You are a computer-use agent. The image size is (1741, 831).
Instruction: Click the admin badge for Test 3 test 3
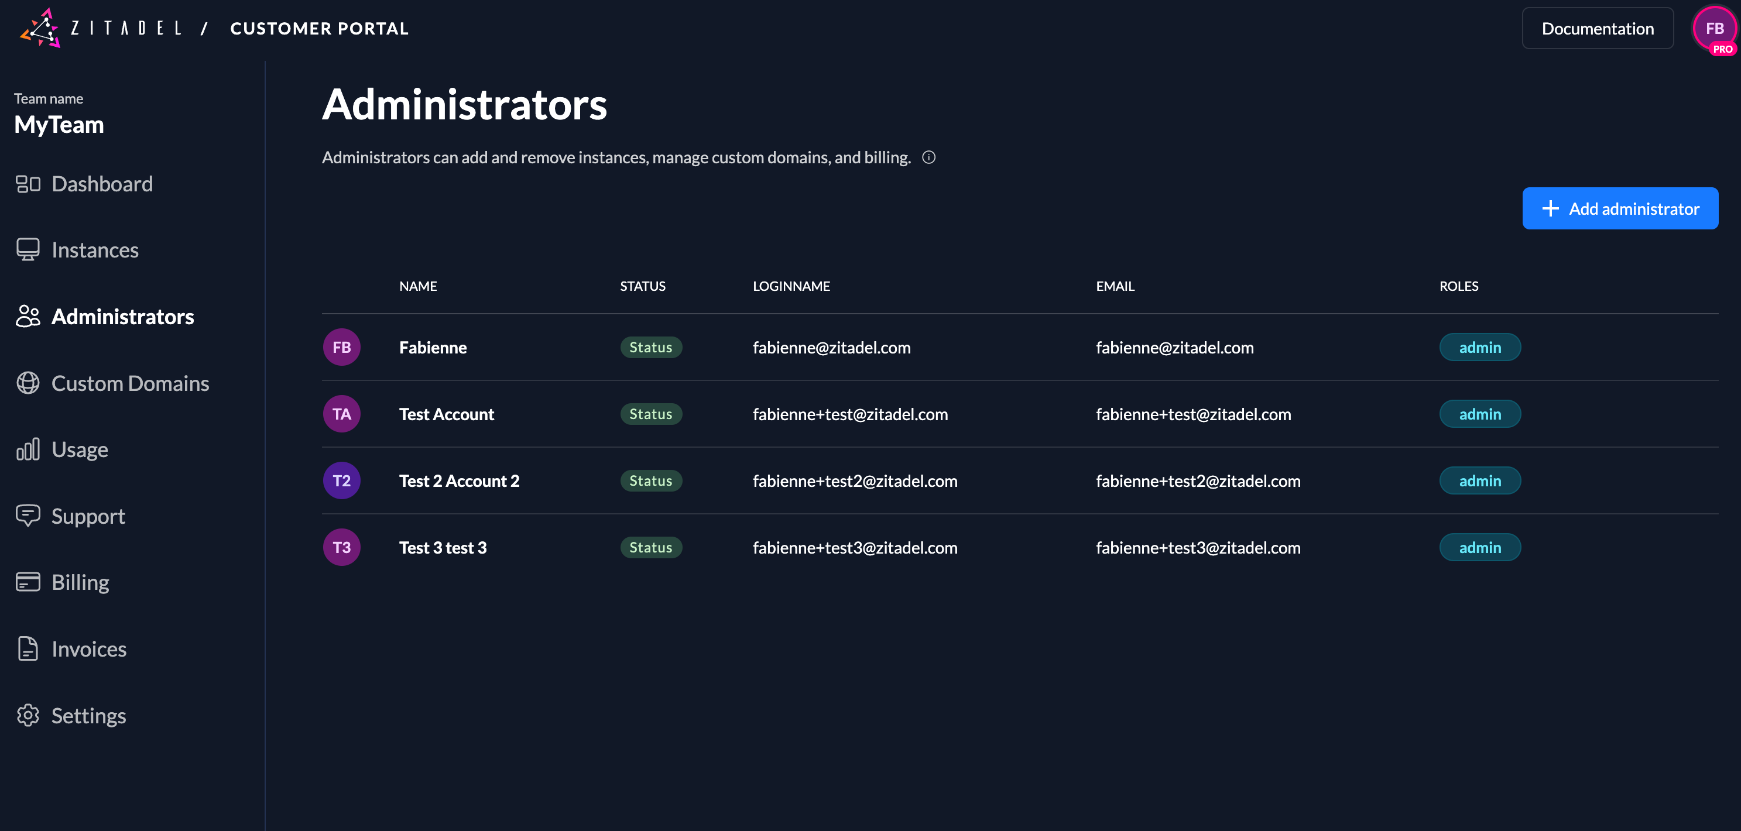point(1480,547)
